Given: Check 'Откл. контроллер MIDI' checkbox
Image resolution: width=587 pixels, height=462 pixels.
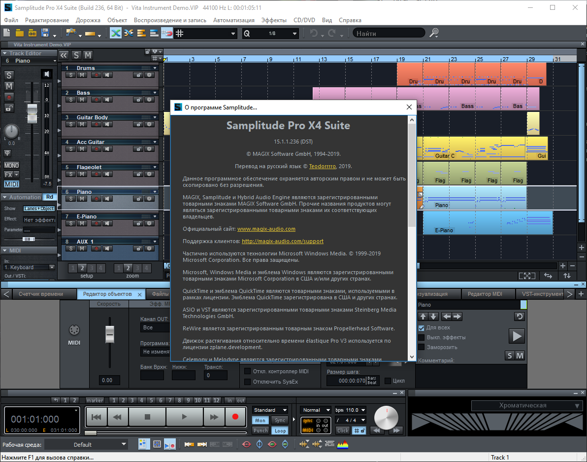Looking at the screenshot, I should (x=247, y=371).
